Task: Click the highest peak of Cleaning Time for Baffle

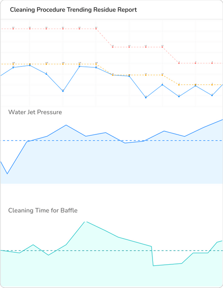Action: (85, 222)
